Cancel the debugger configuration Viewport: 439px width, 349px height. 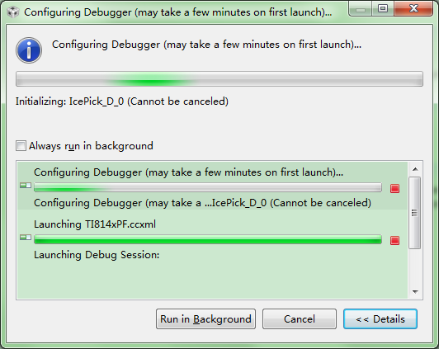(x=300, y=319)
